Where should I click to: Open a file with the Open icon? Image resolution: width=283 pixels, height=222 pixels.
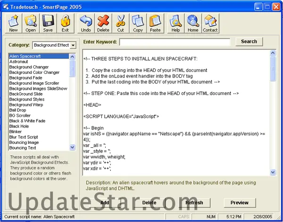pyautogui.click(x=31, y=23)
